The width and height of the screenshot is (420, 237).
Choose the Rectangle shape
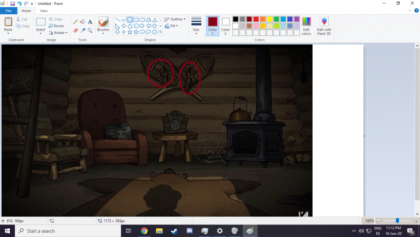point(136,20)
